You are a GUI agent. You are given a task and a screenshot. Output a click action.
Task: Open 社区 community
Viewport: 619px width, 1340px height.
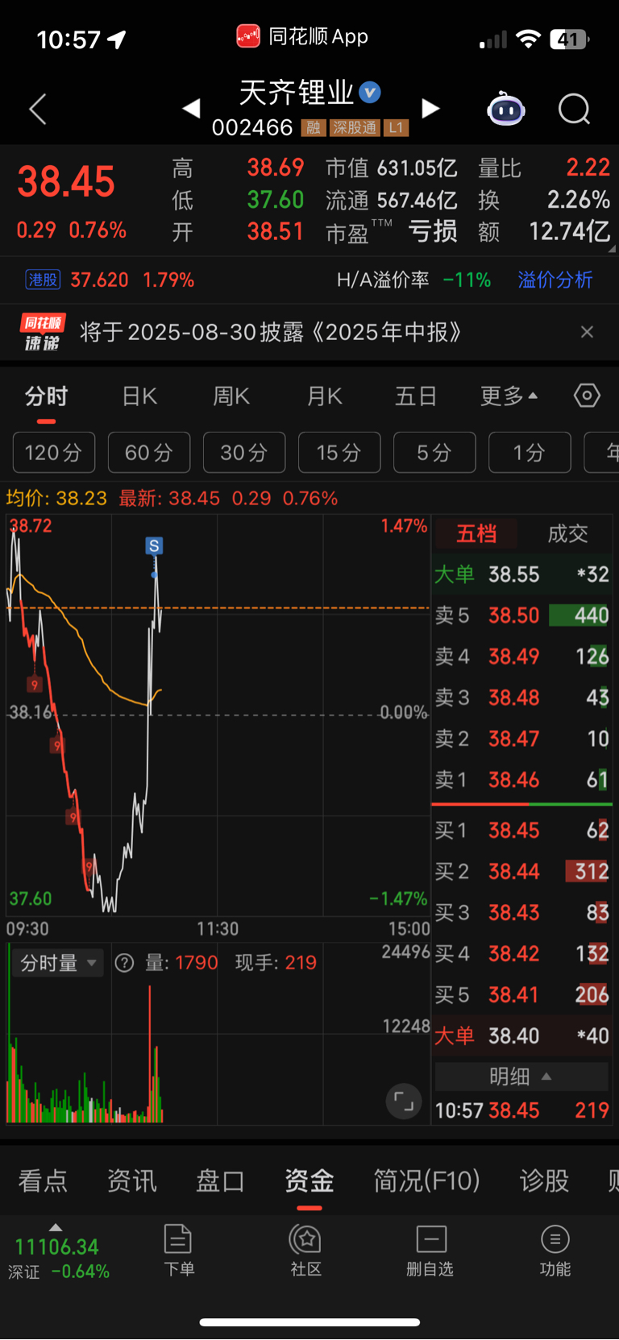tap(305, 1251)
